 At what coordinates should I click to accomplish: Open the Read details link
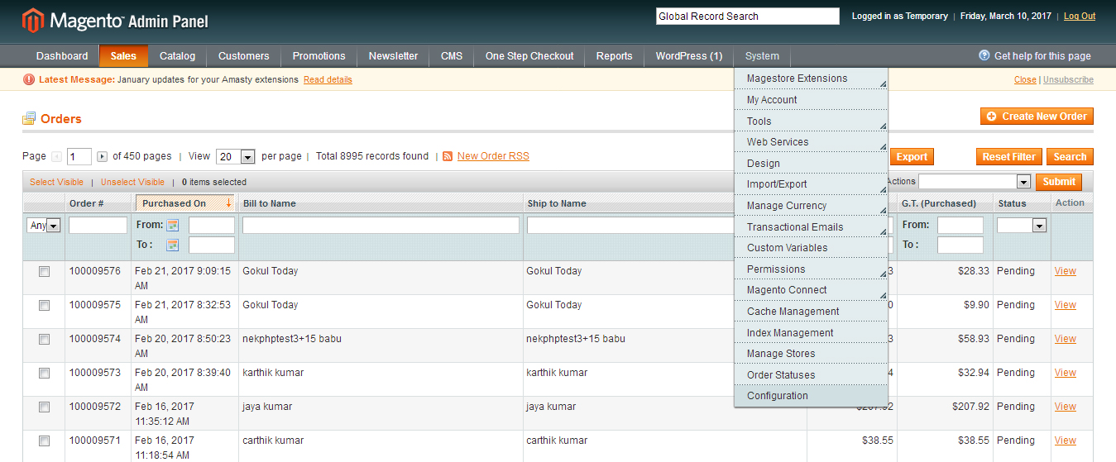pyautogui.click(x=328, y=79)
